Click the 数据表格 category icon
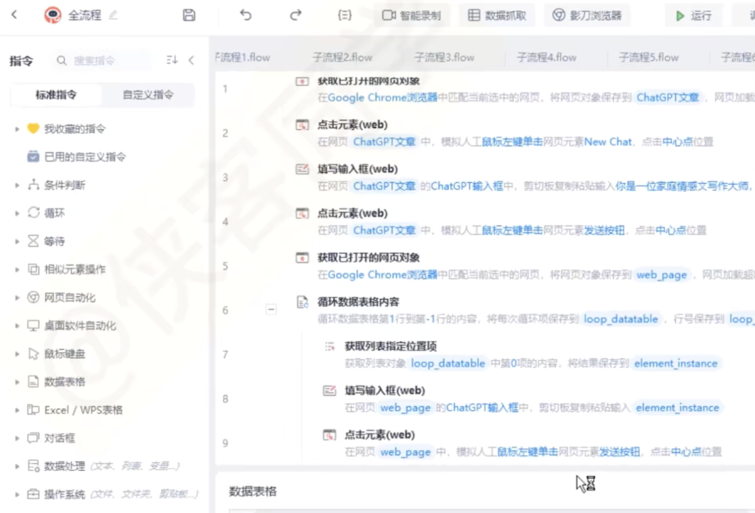 coord(34,382)
